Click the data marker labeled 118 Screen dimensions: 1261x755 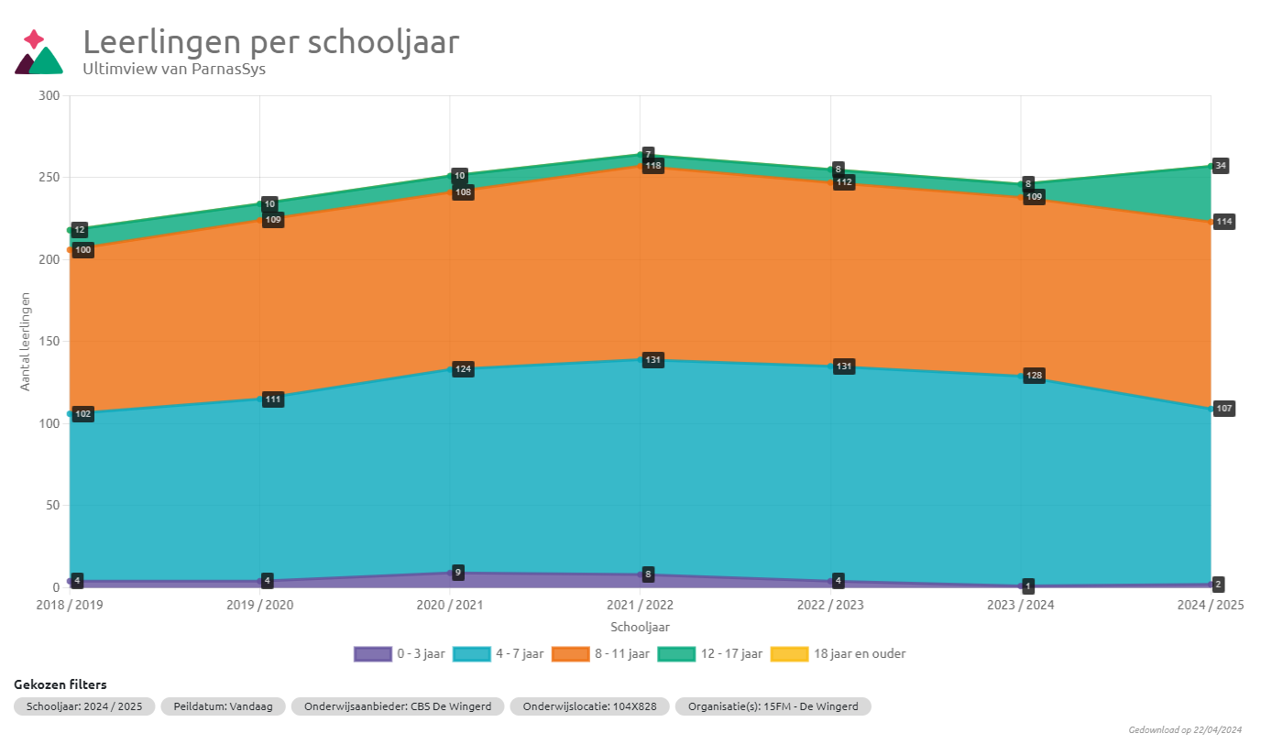[x=652, y=166]
